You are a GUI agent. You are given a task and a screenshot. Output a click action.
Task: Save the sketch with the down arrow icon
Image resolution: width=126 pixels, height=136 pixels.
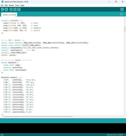point(19,9)
